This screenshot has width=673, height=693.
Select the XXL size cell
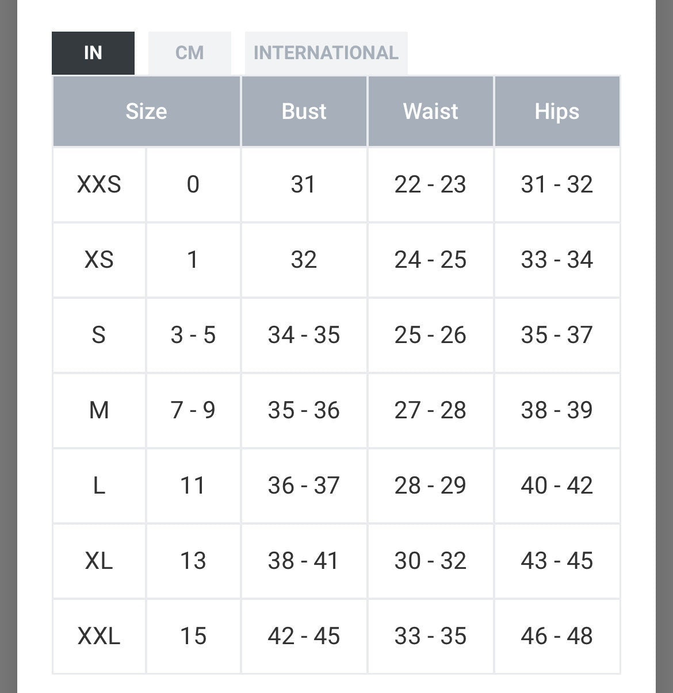pos(99,636)
